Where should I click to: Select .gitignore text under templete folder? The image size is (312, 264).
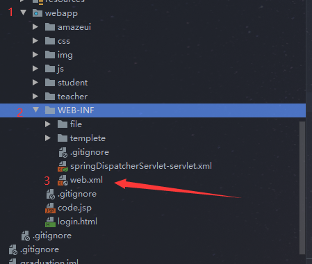coord(90,152)
